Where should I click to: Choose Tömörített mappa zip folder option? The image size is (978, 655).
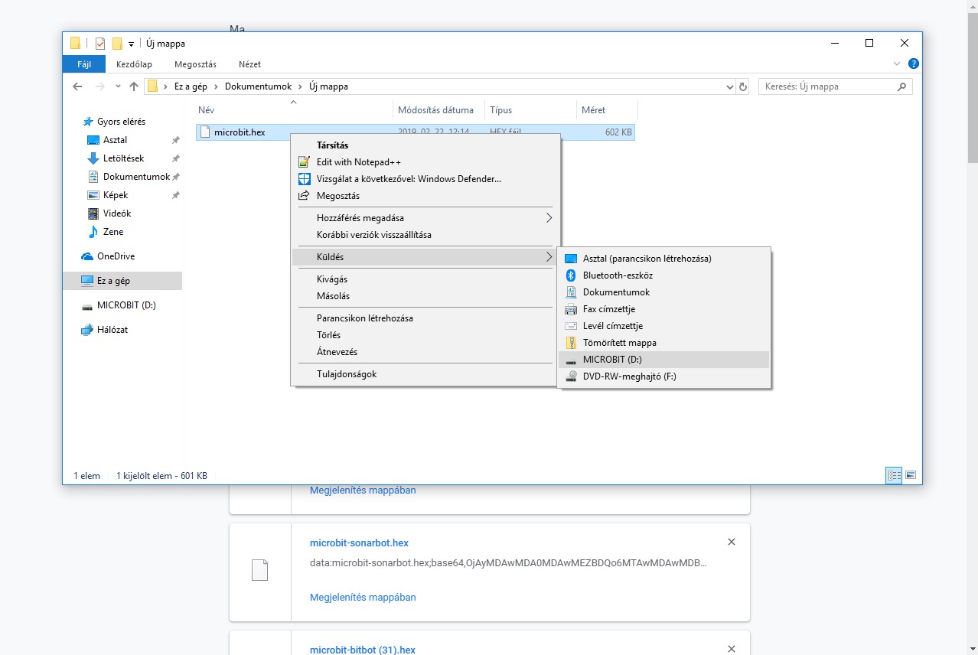pos(619,343)
